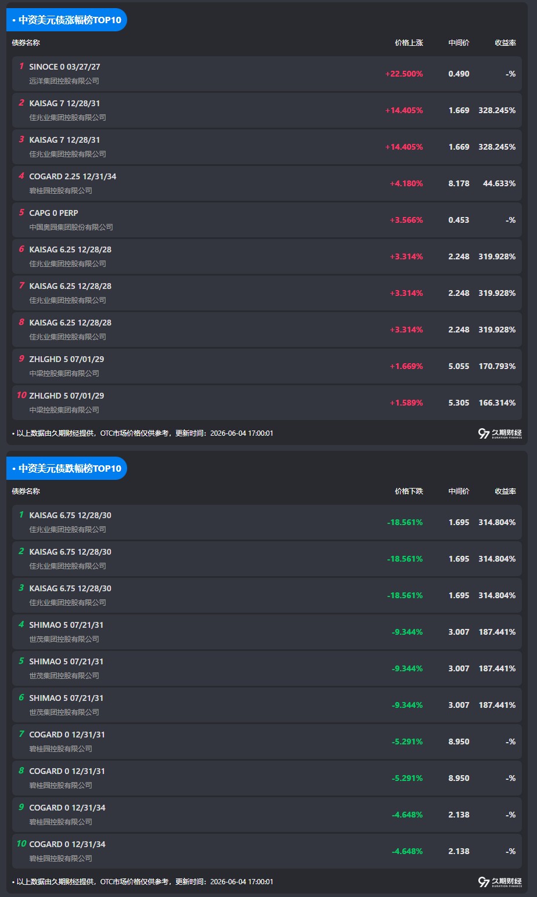This screenshot has height=897, width=537.
Task: Click 债券名称 header in the 涨幅榜 table
Action: (x=26, y=43)
